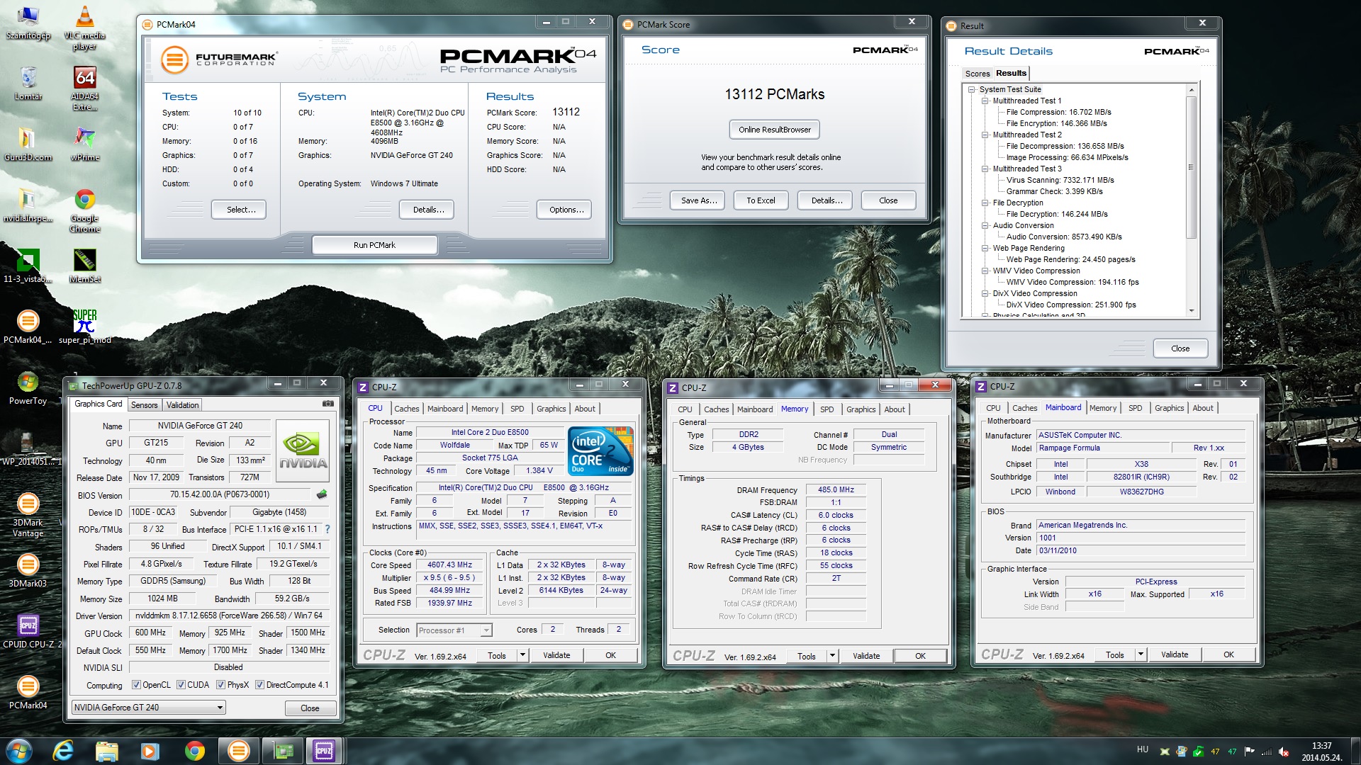Click scroll down arrow in Result Details list
The height and width of the screenshot is (765, 1361).
click(x=1191, y=311)
